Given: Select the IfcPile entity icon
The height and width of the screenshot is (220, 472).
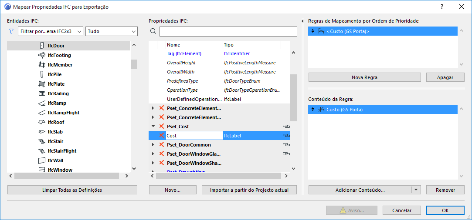Looking at the screenshot, I should (41, 74).
